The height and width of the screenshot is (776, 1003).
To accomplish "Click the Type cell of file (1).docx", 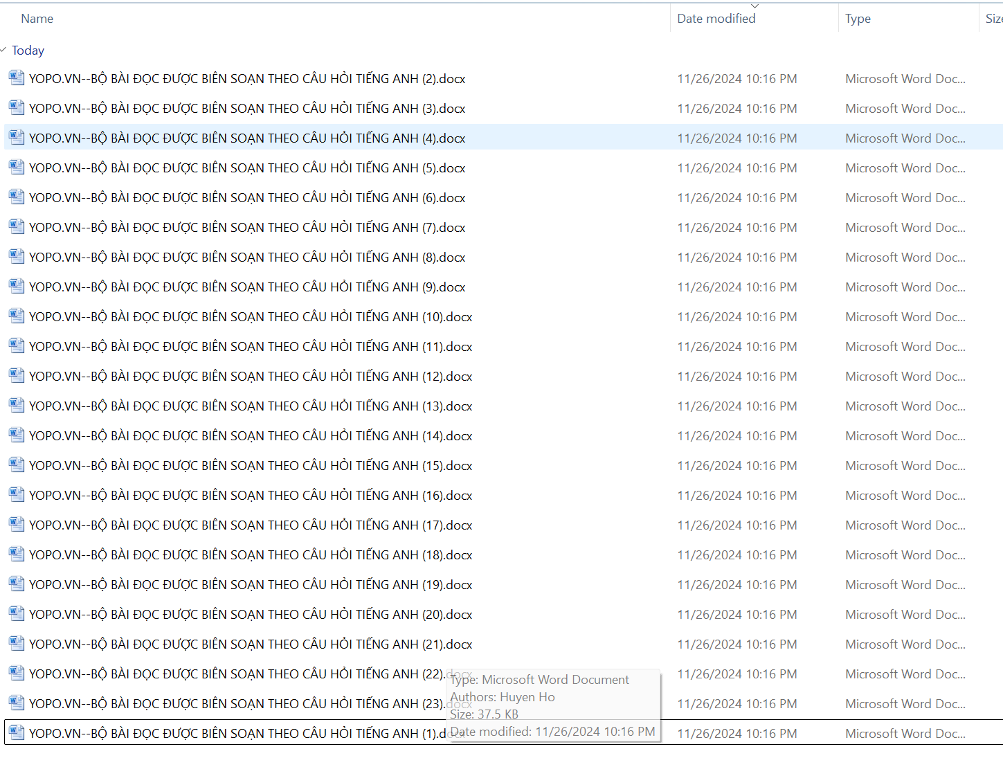I will click(x=905, y=734).
